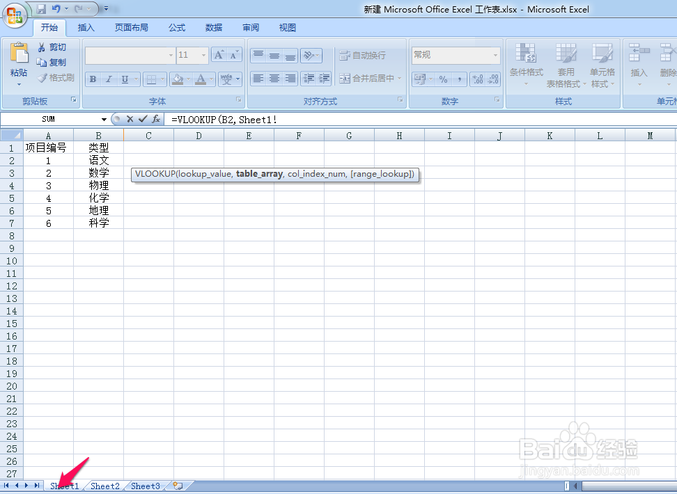The image size is (677, 494).
Task: Open the 剪贴板 dialog launcher
Action: (74, 99)
